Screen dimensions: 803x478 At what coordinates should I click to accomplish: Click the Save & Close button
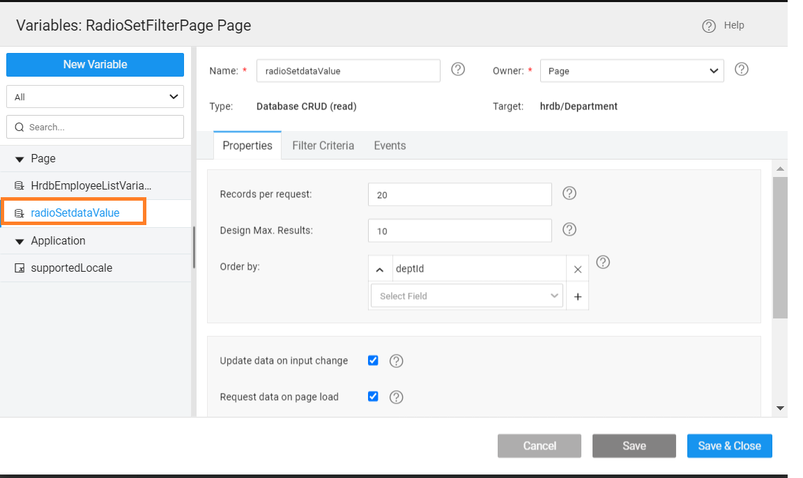coord(729,446)
